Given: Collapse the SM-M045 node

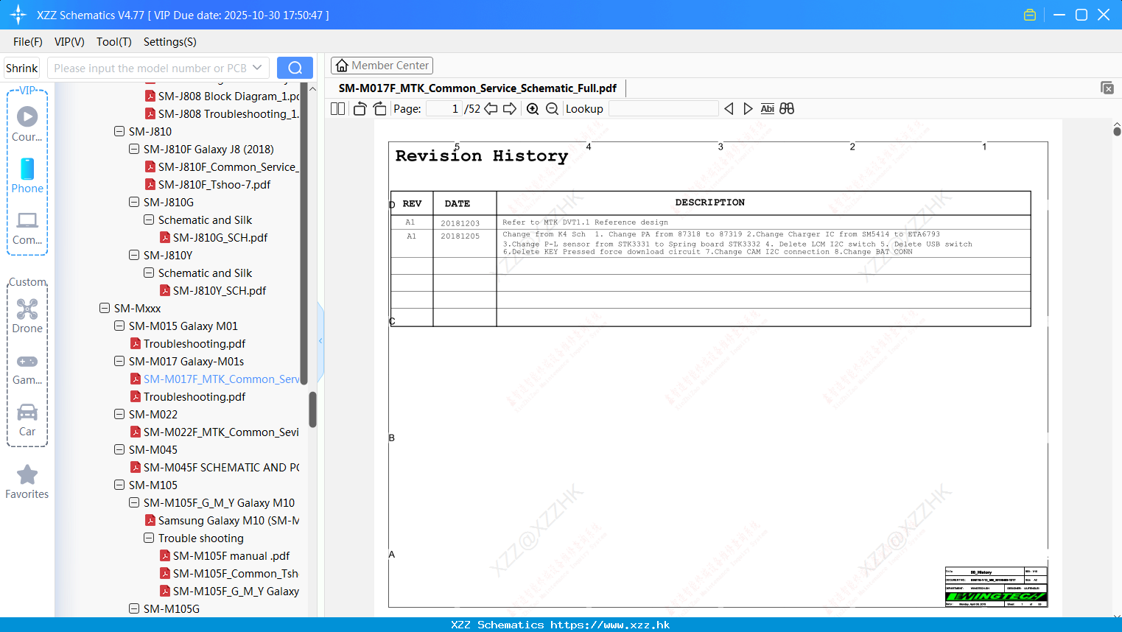Looking at the screenshot, I should [x=119, y=449].
